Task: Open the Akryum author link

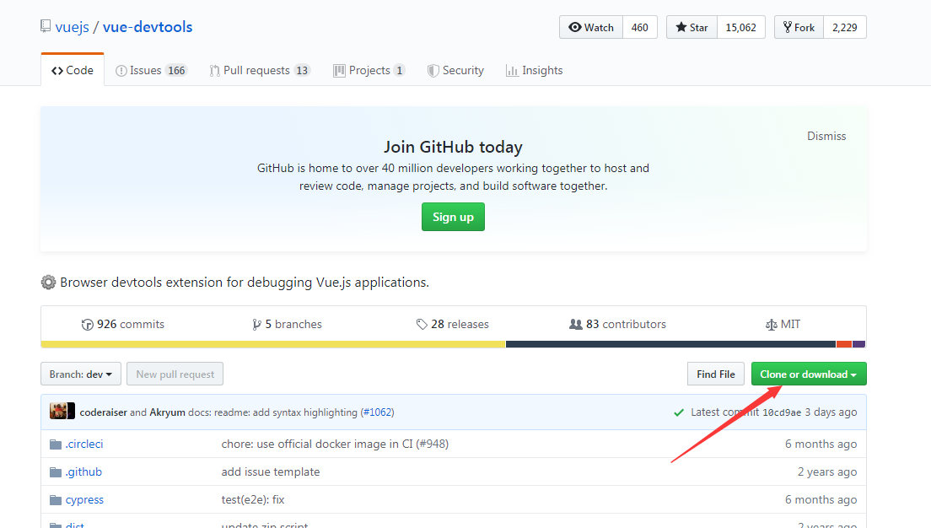Action: pyautogui.click(x=168, y=412)
